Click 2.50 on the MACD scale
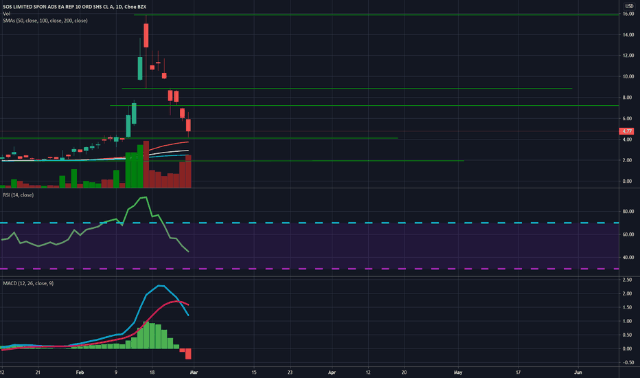 [628, 280]
